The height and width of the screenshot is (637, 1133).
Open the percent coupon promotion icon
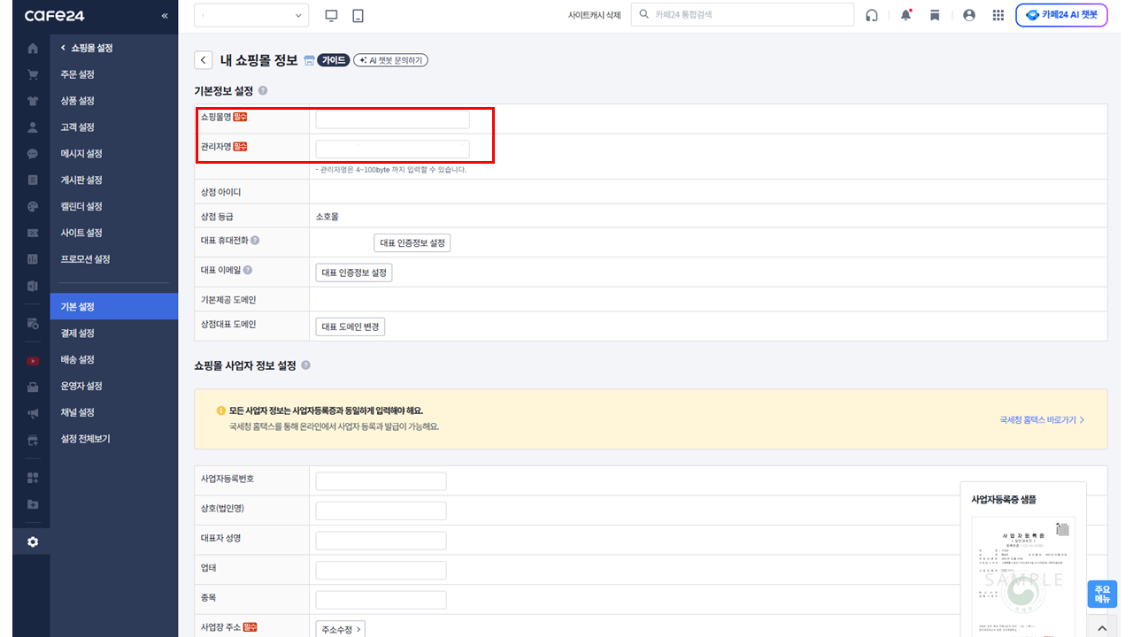(33, 233)
